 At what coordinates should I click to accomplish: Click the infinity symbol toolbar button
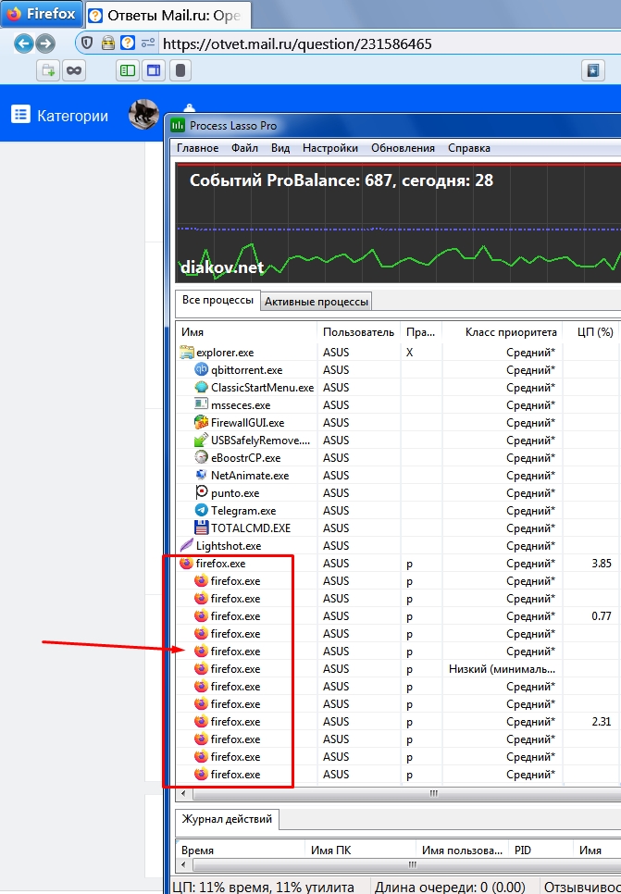click(x=74, y=70)
